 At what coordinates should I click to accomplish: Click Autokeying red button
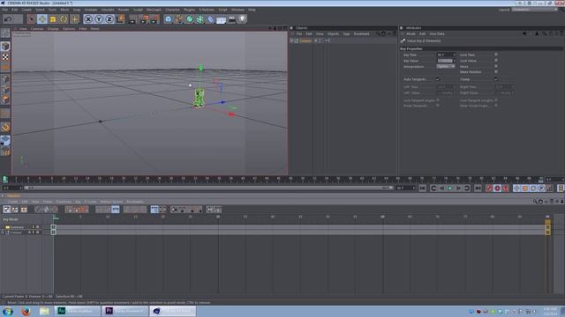[497, 188]
